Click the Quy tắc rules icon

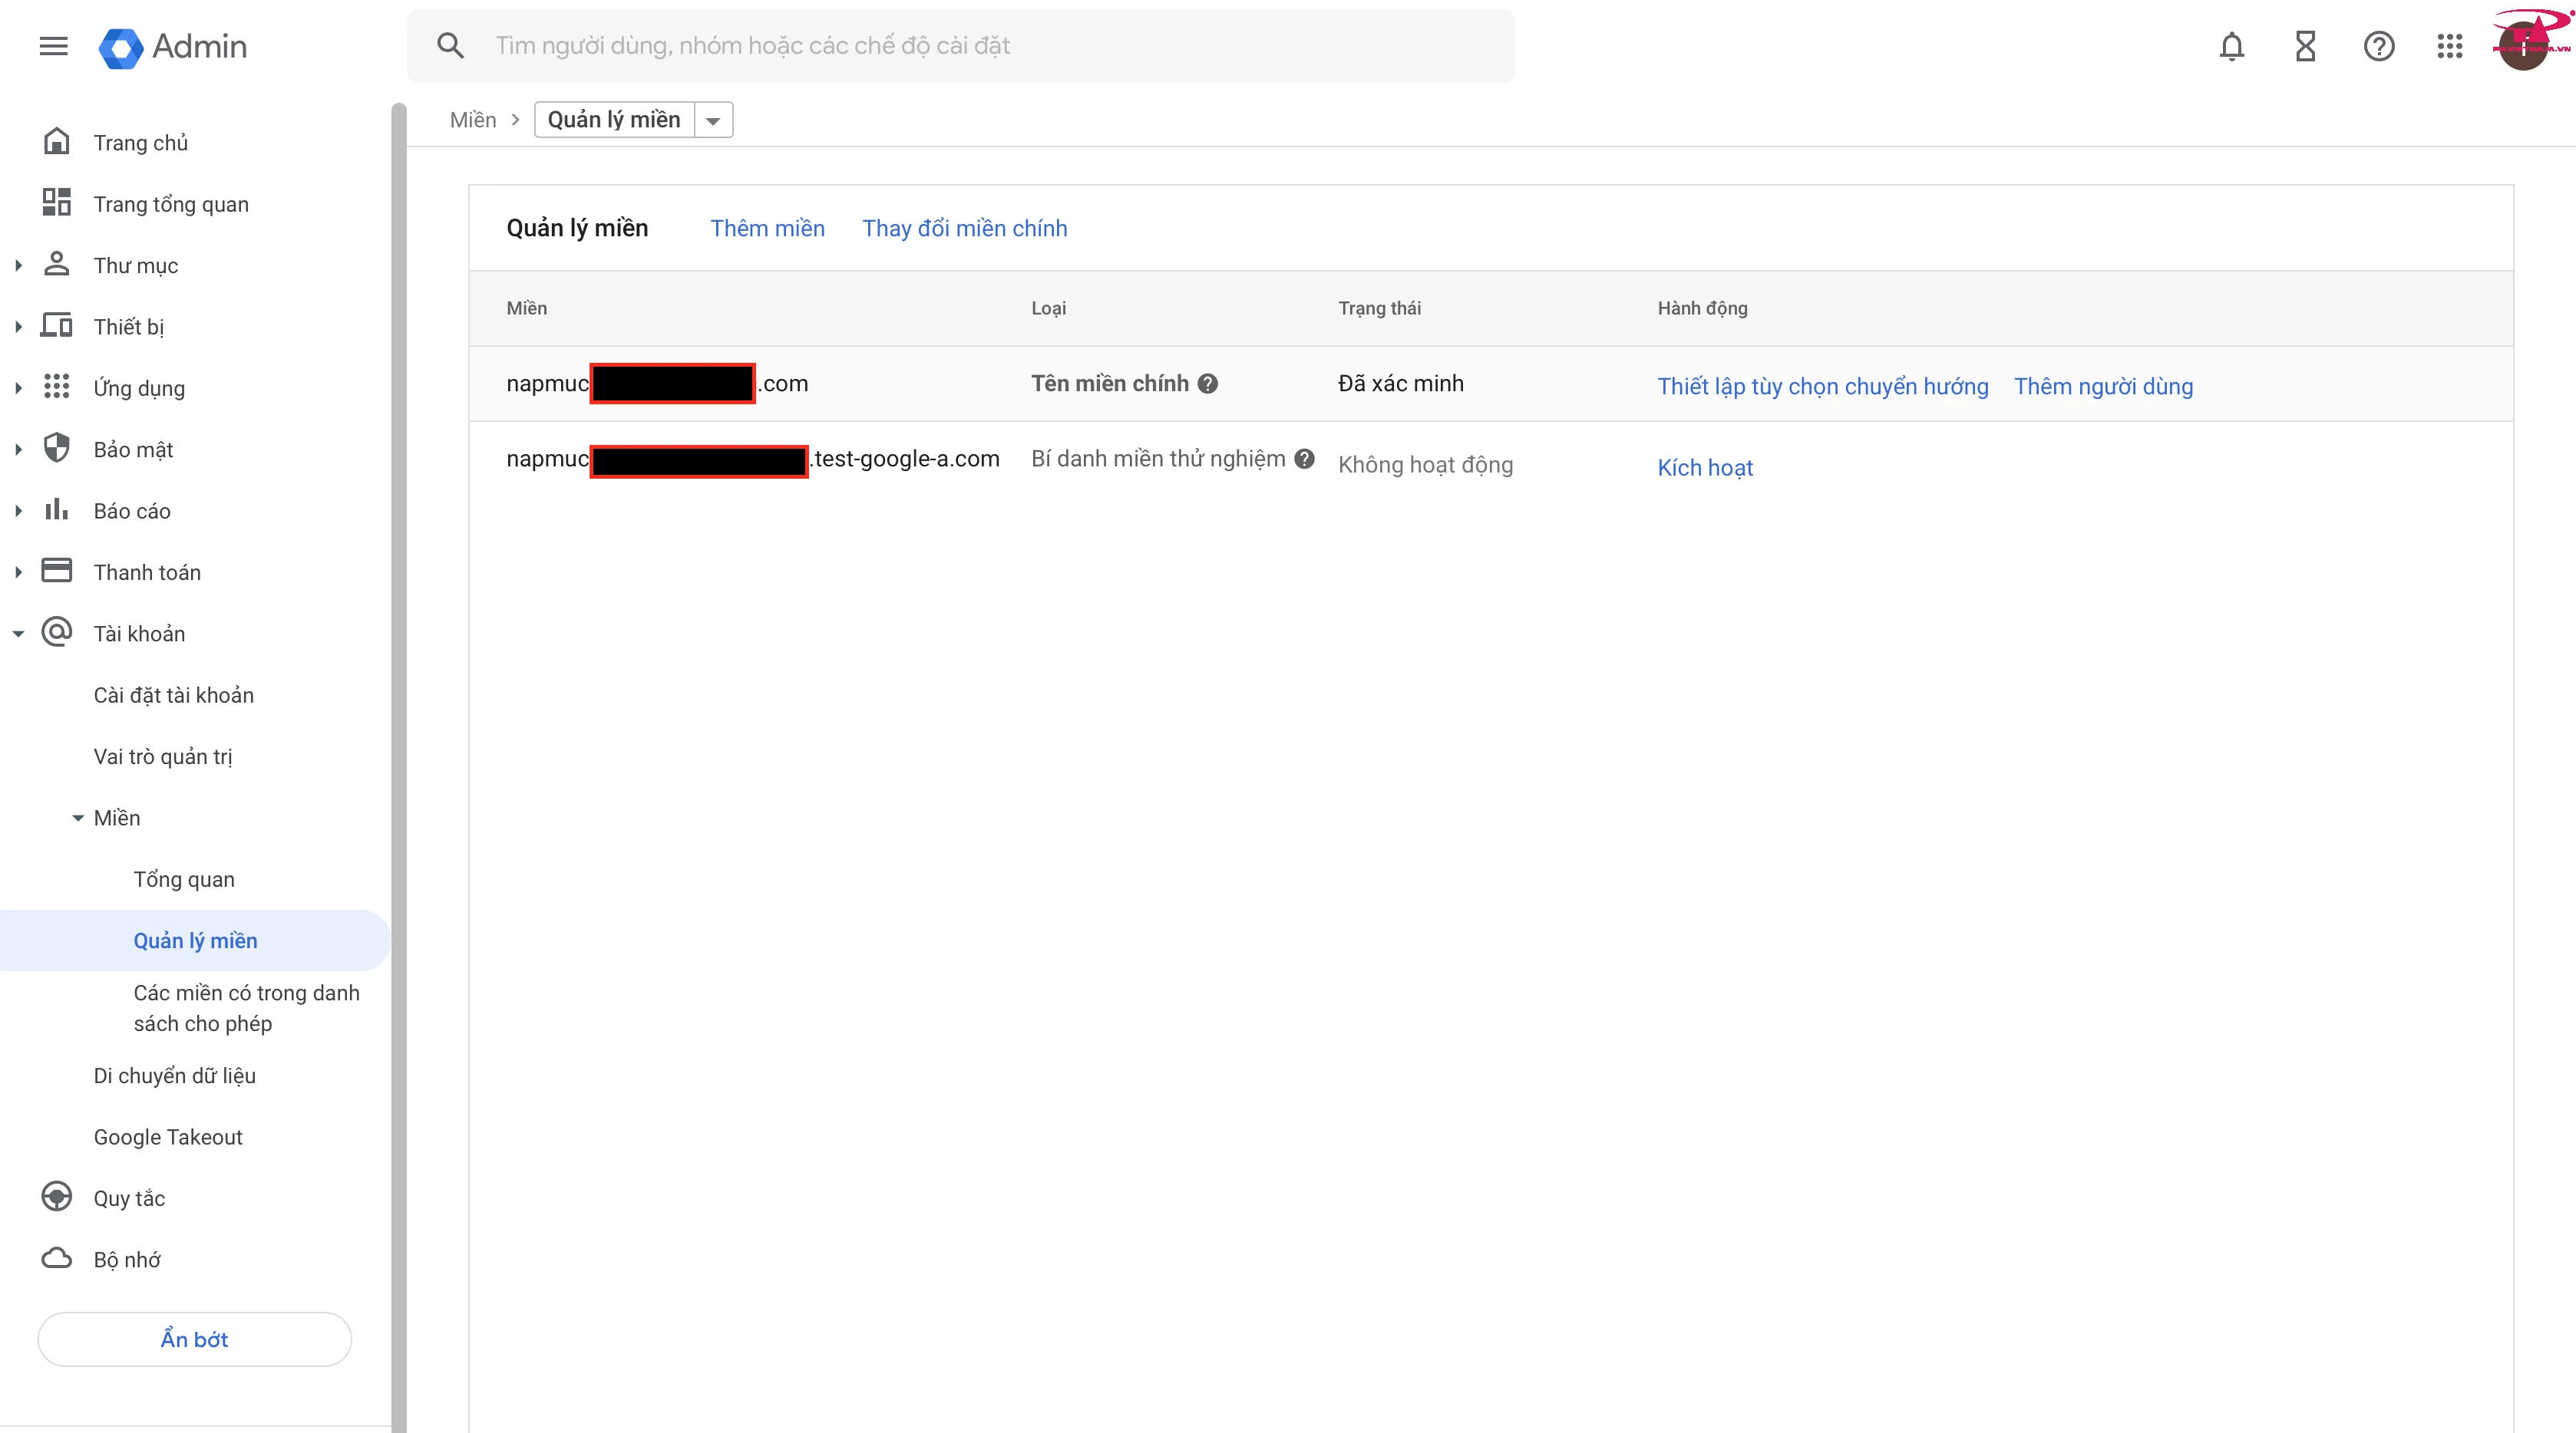(57, 1197)
